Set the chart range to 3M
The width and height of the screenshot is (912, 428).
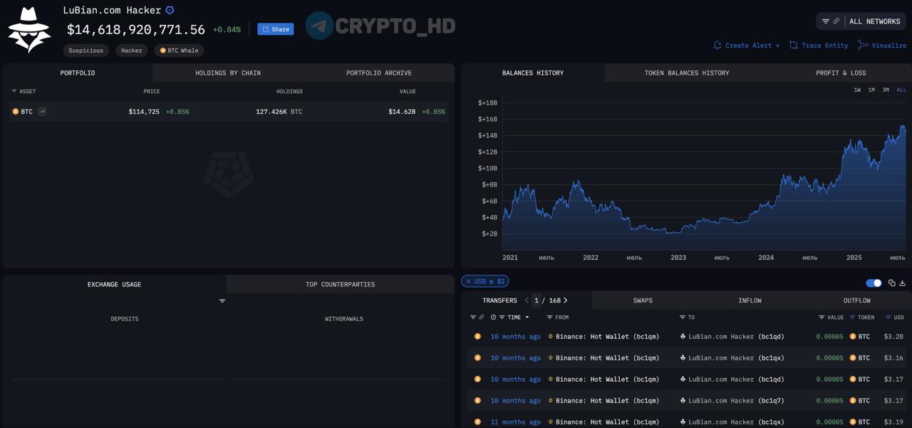[x=886, y=90]
